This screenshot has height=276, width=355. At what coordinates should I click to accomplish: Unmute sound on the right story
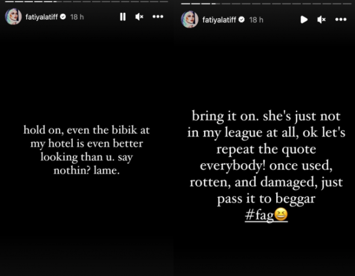[321, 20]
